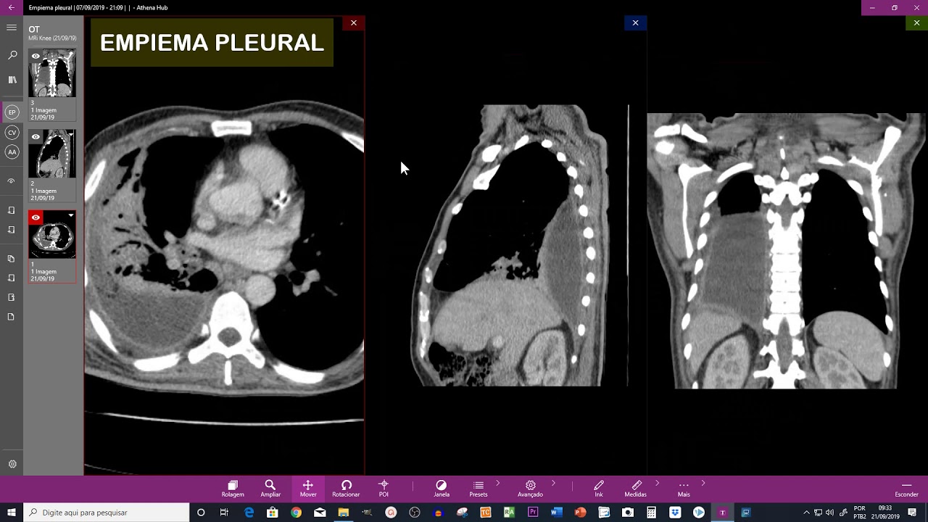Open Camera app from taskbar

point(628,513)
